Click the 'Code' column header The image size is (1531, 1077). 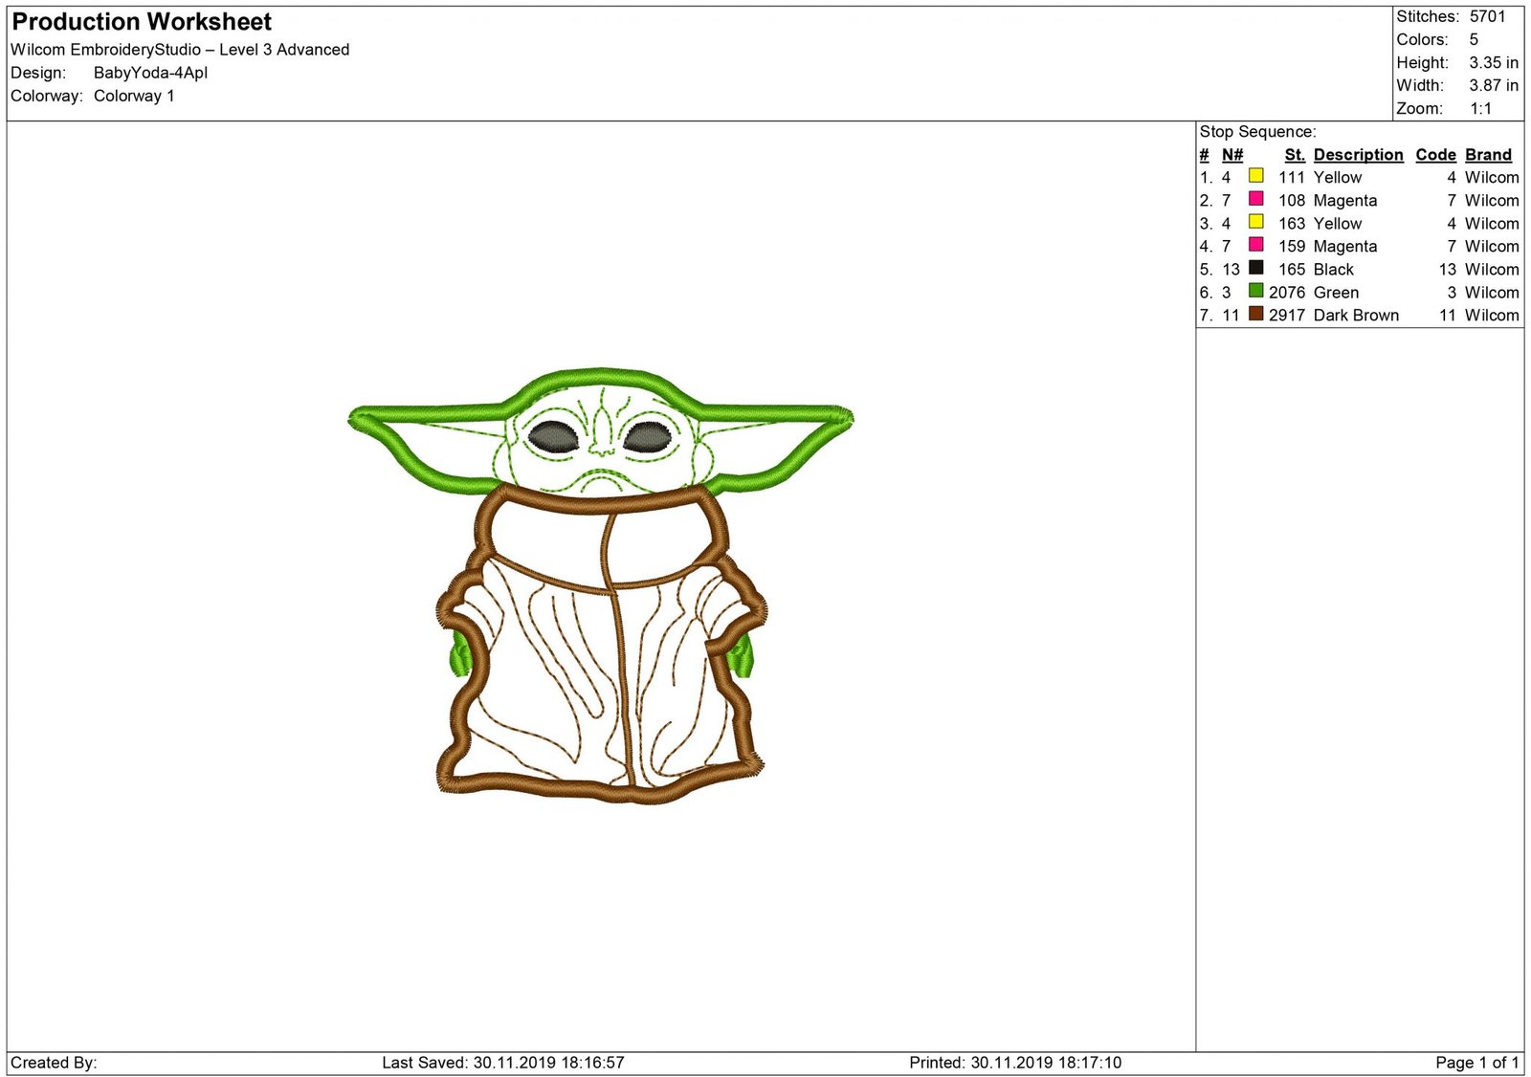point(1435,155)
